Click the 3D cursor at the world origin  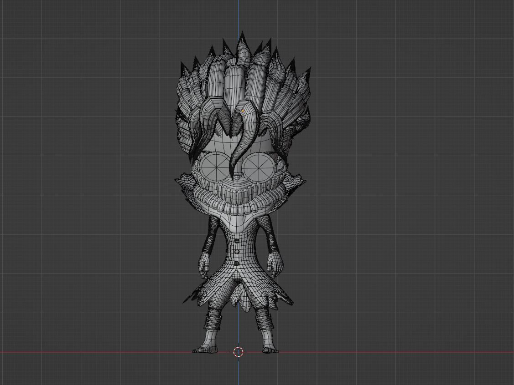click(239, 352)
